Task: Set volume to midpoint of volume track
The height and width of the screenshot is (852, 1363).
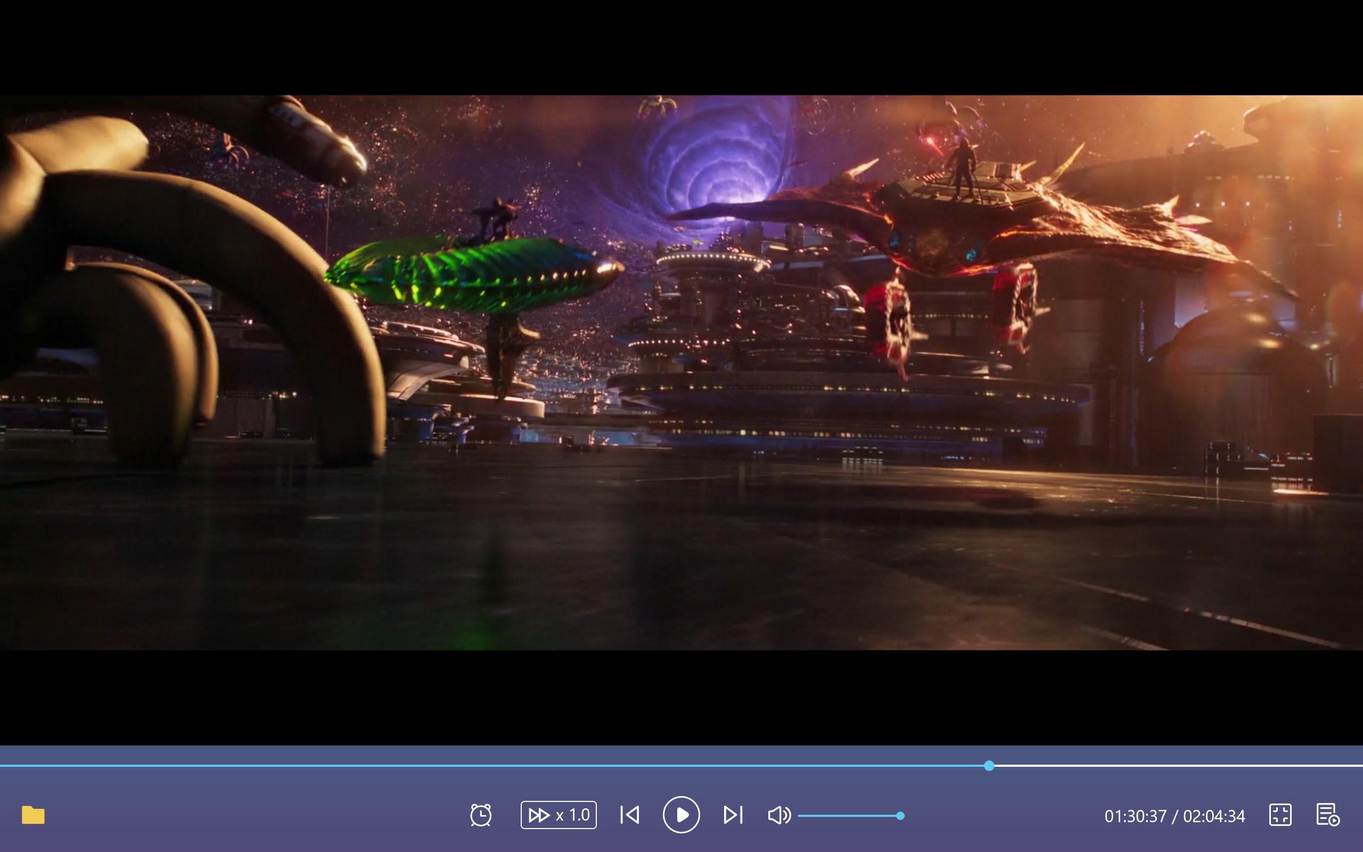Action: pyautogui.click(x=849, y=815)
